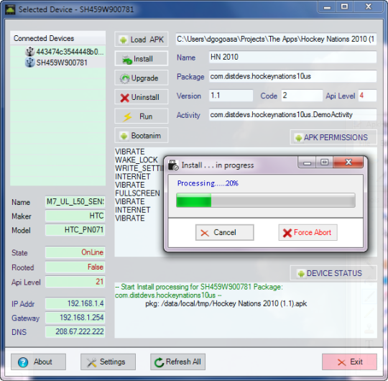Viewport: 388px width, 381px height.
Task: Click the Version field 1.1
Action: 231,96
